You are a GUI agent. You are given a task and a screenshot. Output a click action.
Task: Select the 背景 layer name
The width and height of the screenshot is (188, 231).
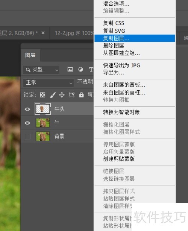59,136
